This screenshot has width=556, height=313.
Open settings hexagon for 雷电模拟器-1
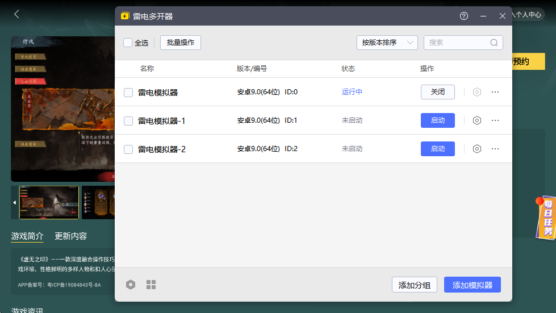(x=477, y=120)
